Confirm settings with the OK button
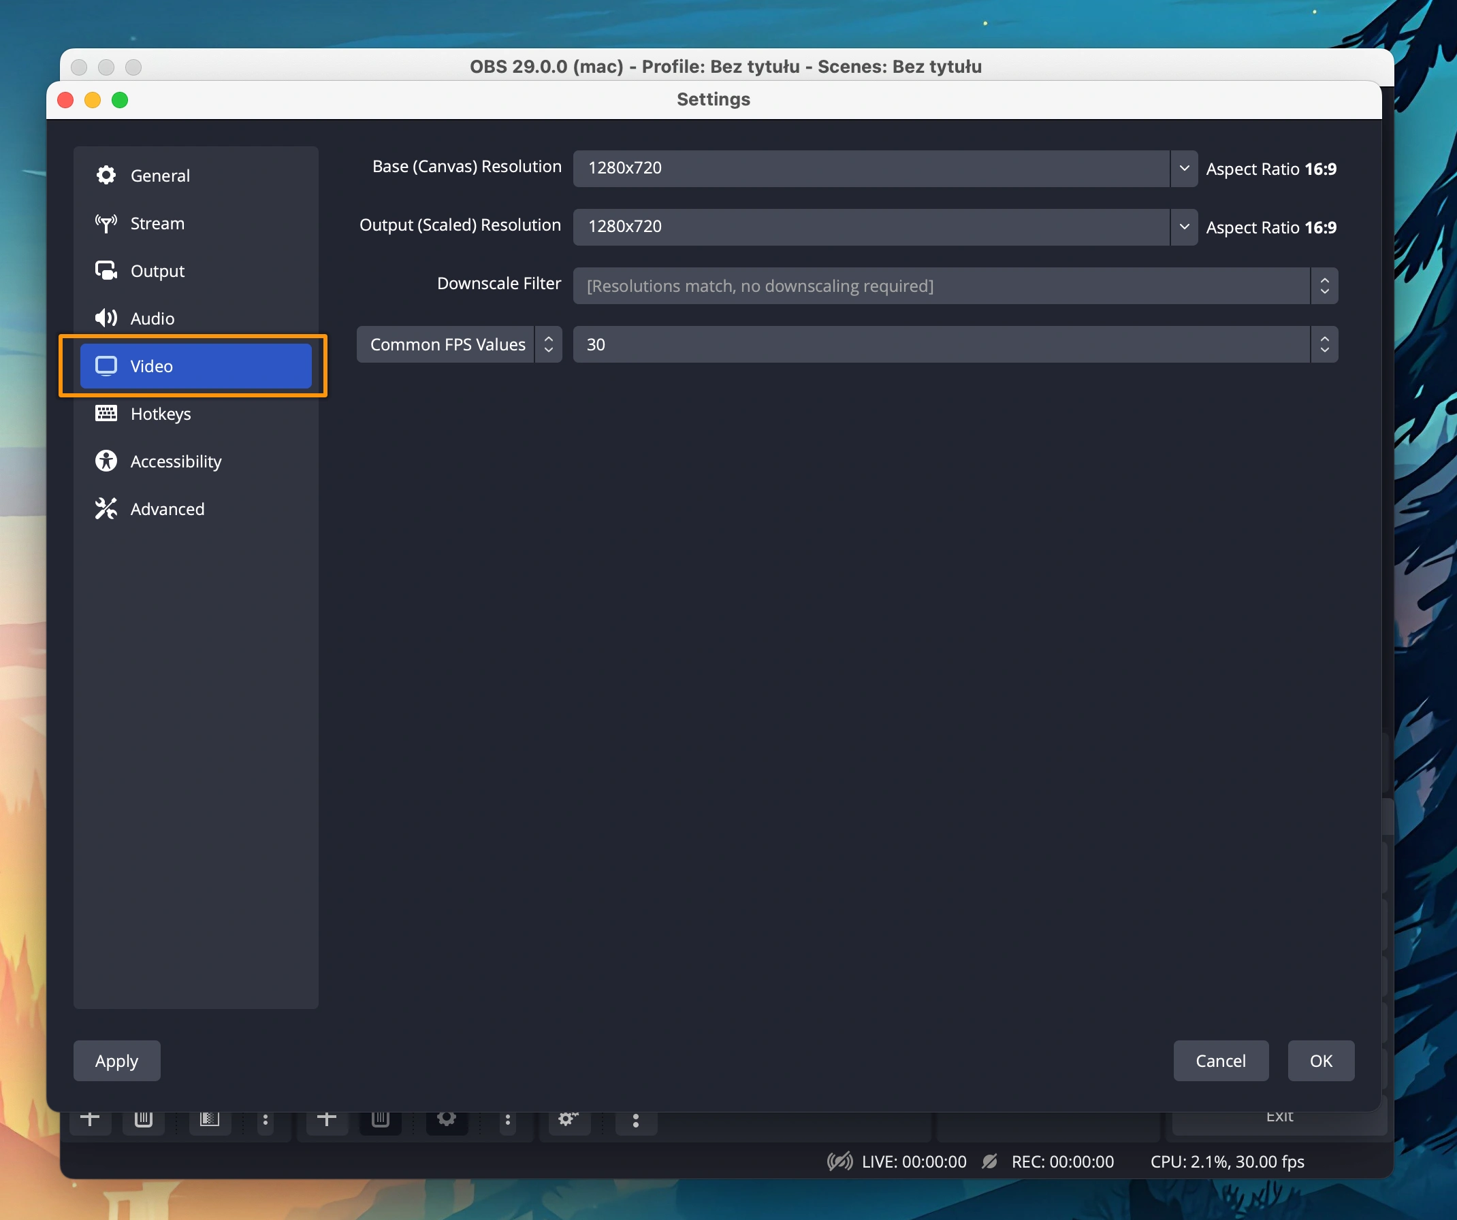1457x1220 pixels. click(1319, 1061)
